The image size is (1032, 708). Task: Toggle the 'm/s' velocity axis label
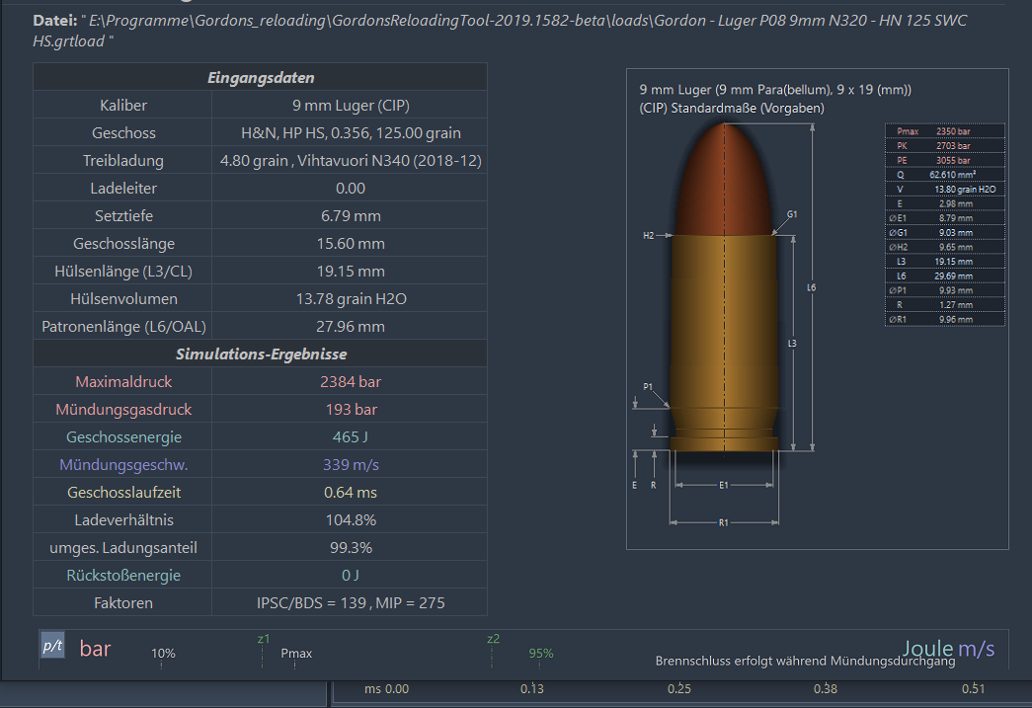[x=976, y=649]
